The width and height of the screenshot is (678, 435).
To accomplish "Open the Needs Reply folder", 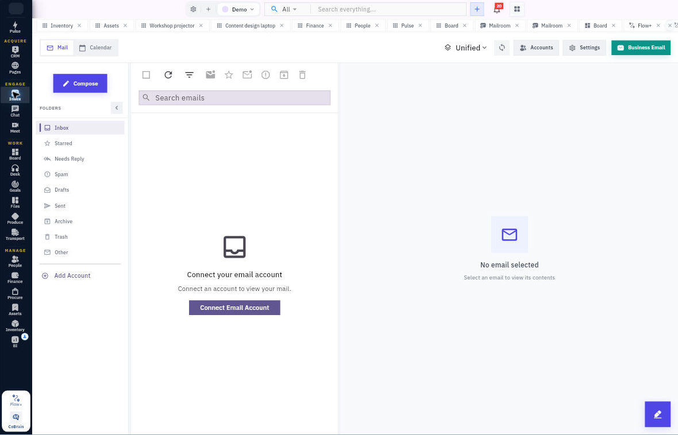I will coord(80,158).
